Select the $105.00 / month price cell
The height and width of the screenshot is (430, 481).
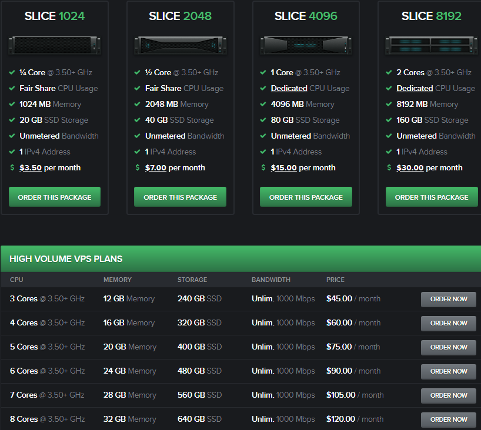click(355, 395)
